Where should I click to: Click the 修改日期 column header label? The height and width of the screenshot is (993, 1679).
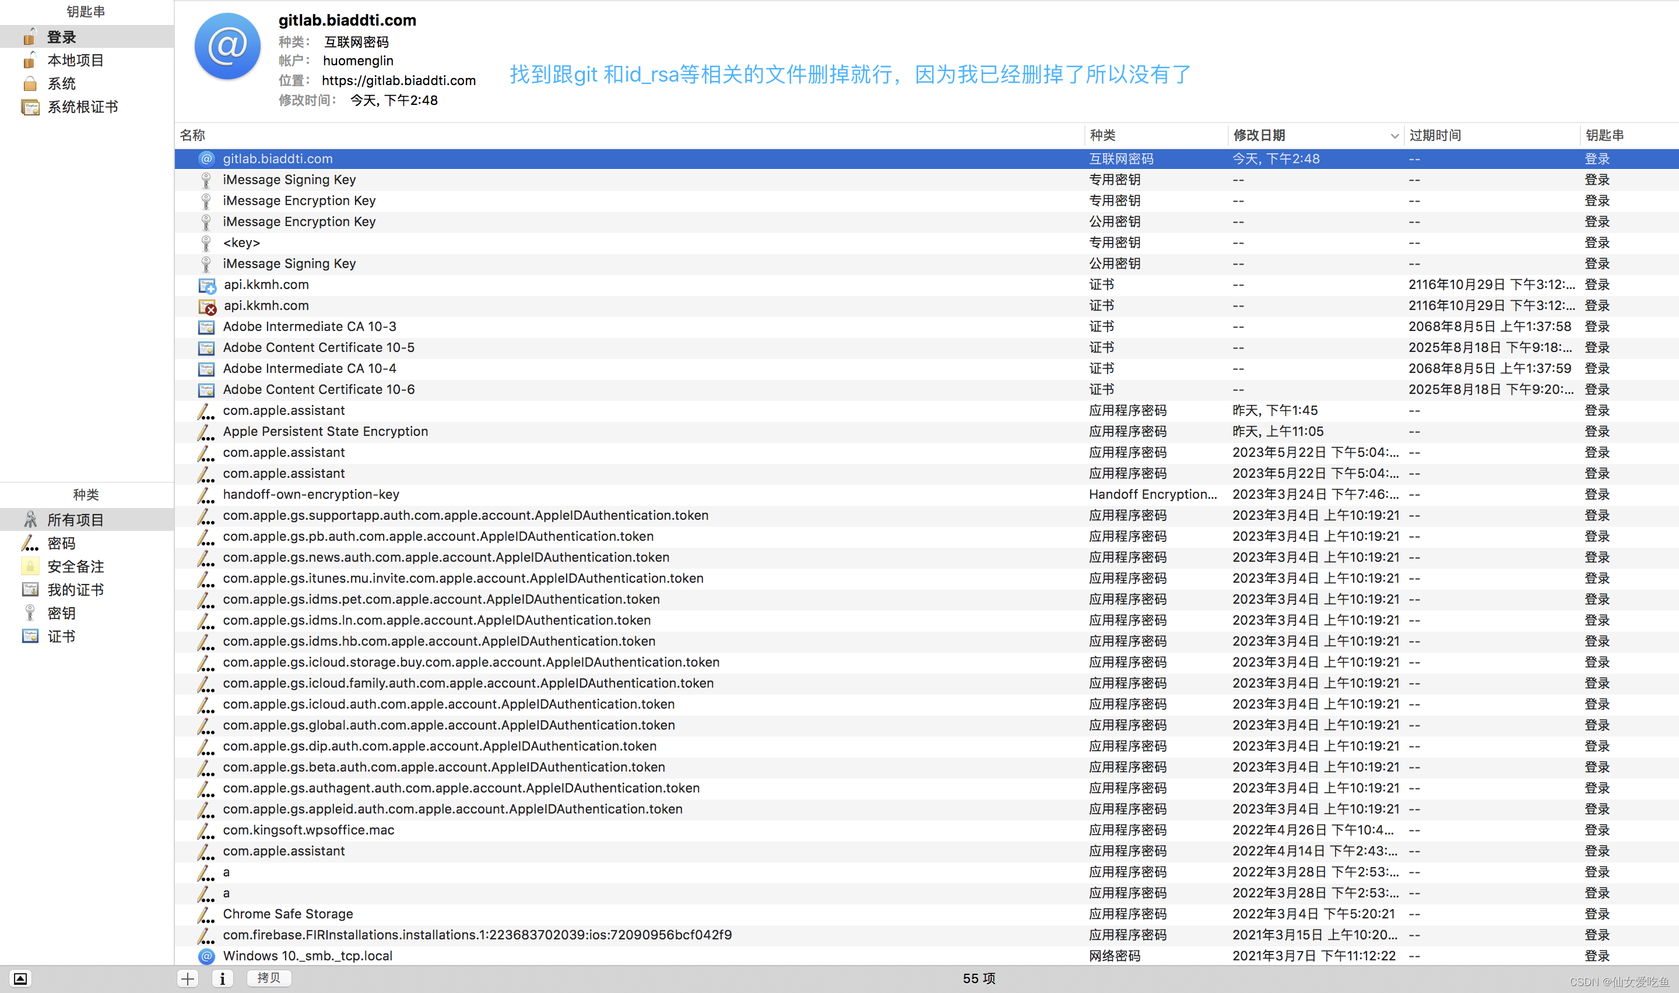coord(1259,135)
